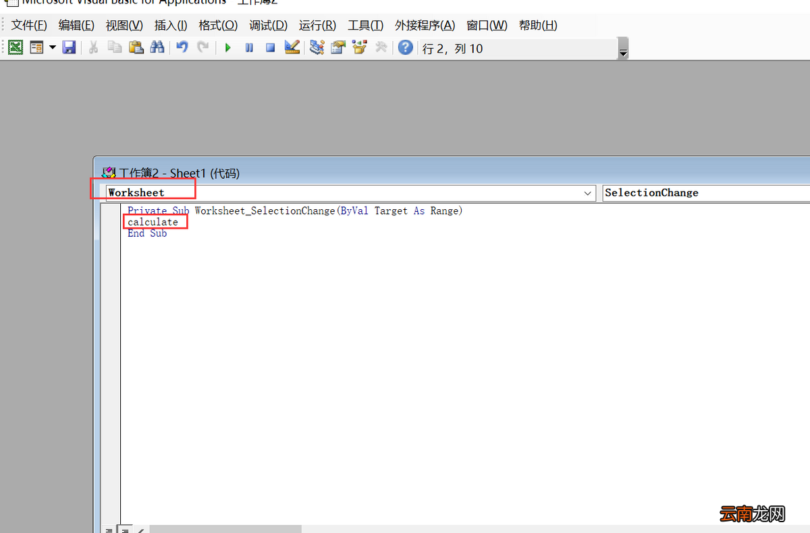Open VBA Help question mark icon
Image resolution: width=810 pixels, height=533 pixels.
coord(405,47)
